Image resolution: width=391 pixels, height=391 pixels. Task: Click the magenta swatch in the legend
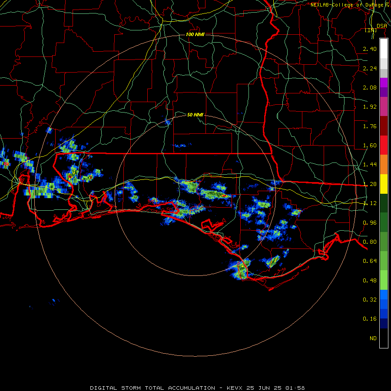click(384, 83)
